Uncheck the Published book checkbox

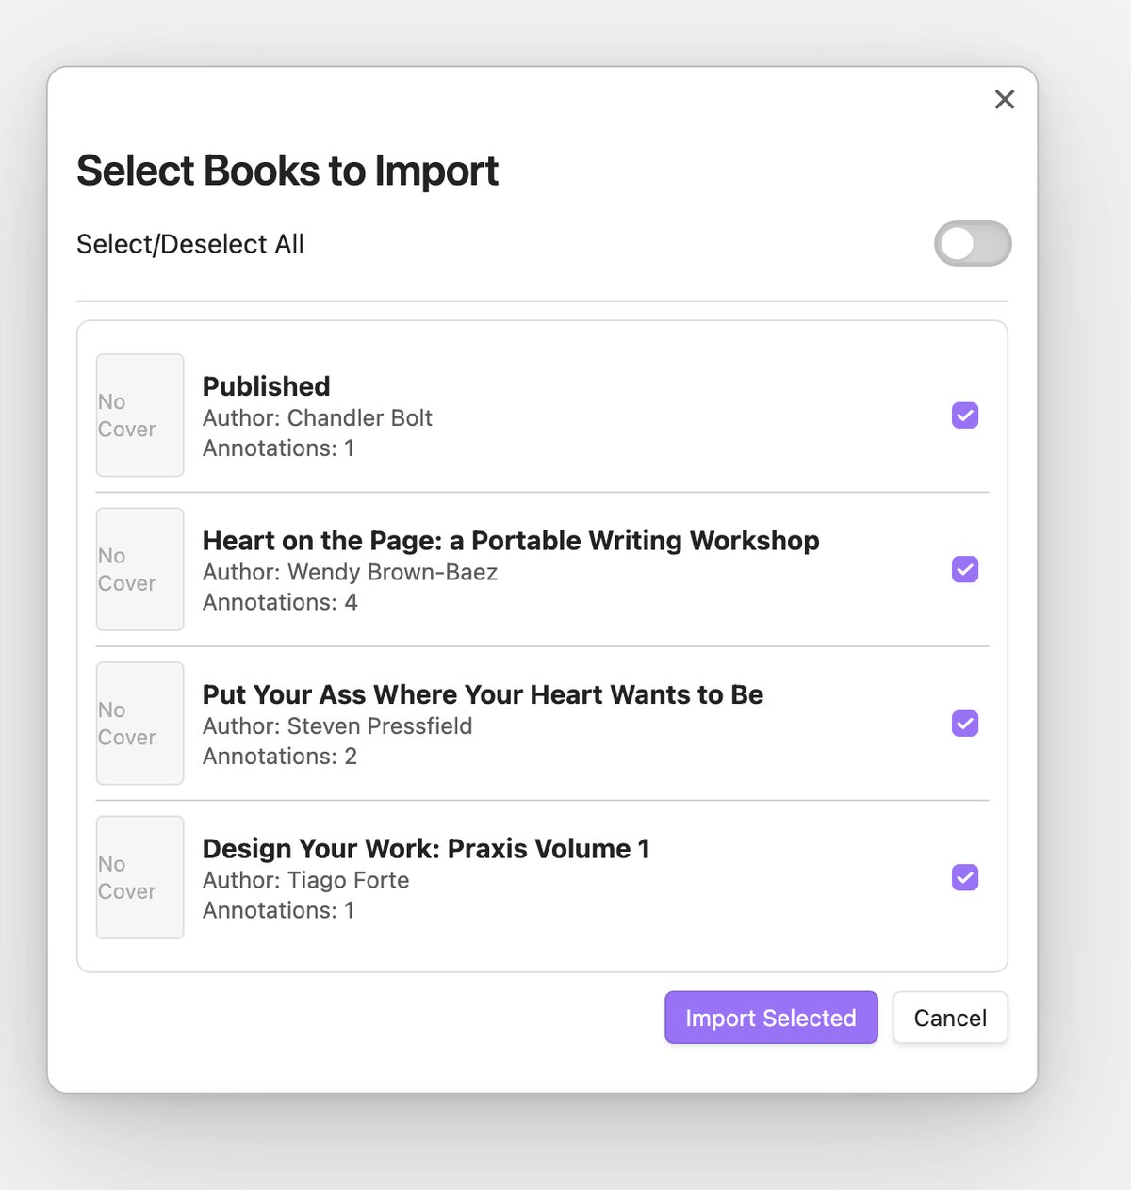click(964, 416)
